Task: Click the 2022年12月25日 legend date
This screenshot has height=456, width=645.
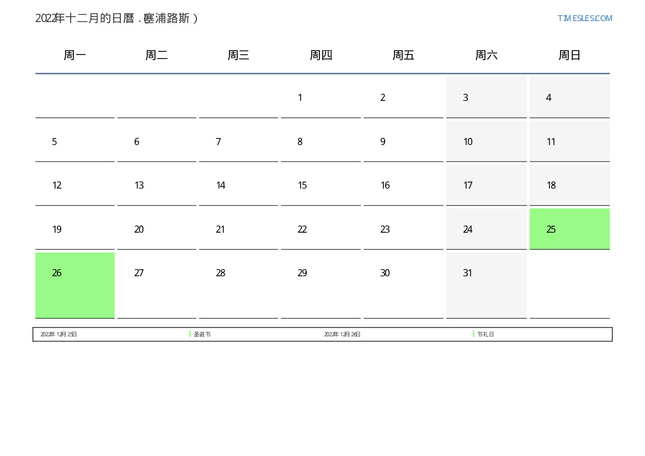Action: click(58, 334)
